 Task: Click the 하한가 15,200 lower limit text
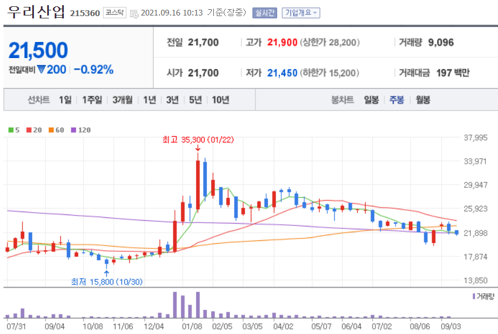[x=330, y=73]
